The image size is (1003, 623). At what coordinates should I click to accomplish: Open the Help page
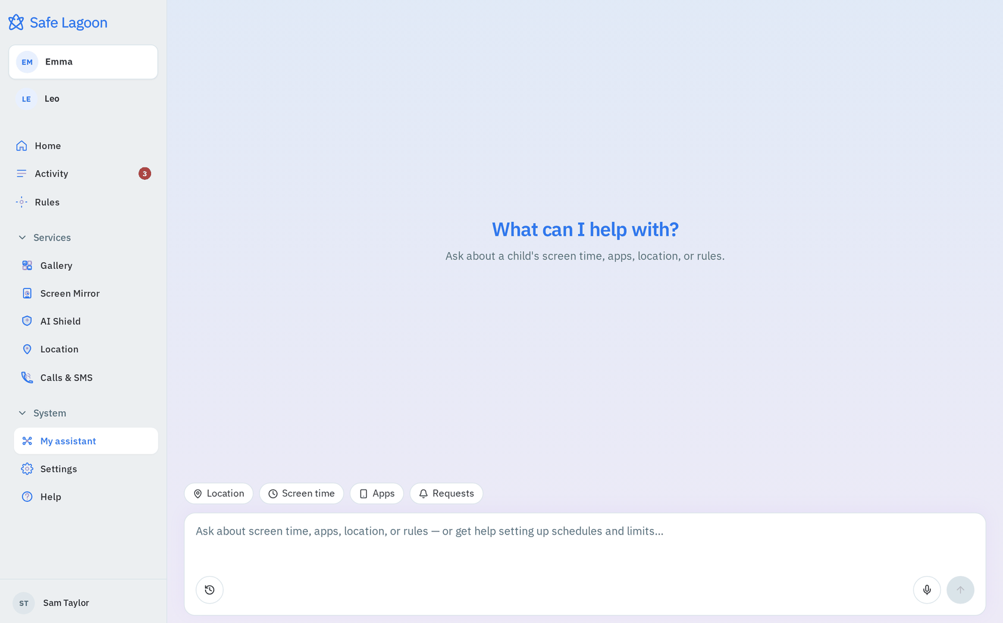pyautogui.click(x=86, y=497)
